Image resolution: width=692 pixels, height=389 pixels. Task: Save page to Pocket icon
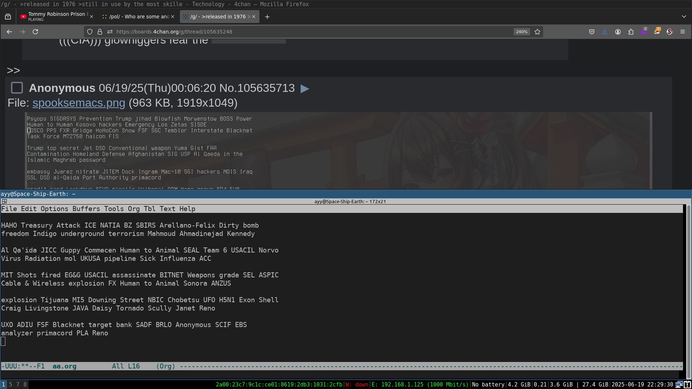[x=592, y=32]
